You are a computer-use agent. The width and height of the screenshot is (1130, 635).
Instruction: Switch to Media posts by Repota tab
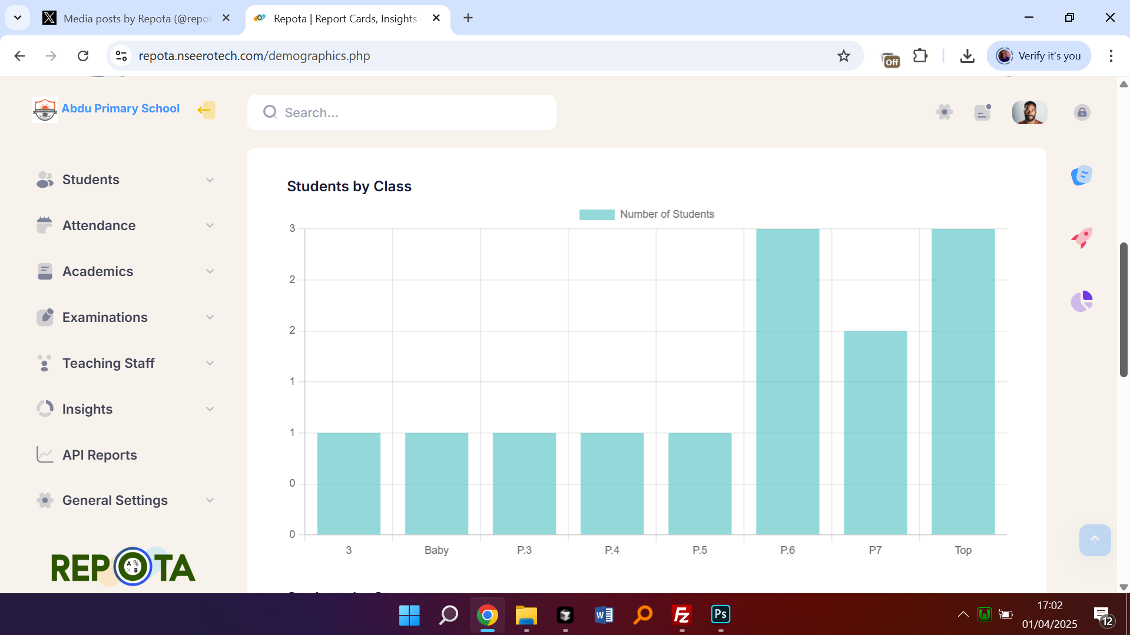tap(136, 18)
